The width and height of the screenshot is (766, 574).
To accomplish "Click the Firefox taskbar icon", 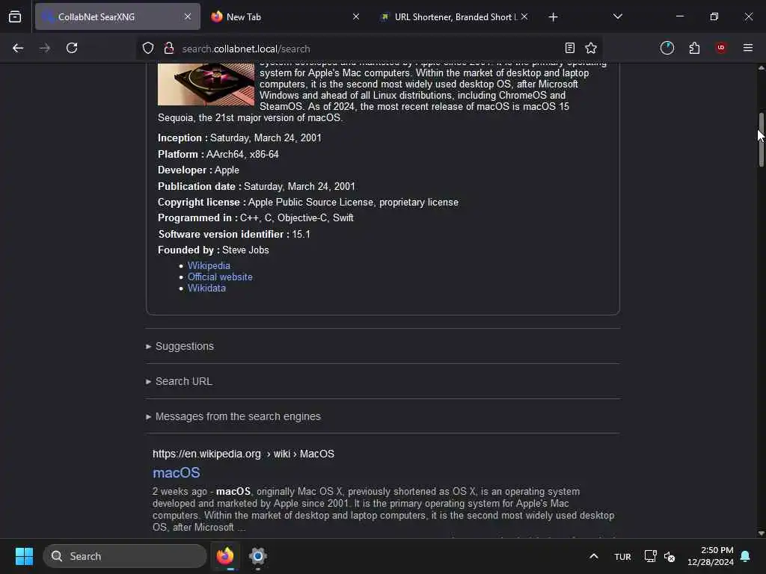I will [x=225, y=556].
